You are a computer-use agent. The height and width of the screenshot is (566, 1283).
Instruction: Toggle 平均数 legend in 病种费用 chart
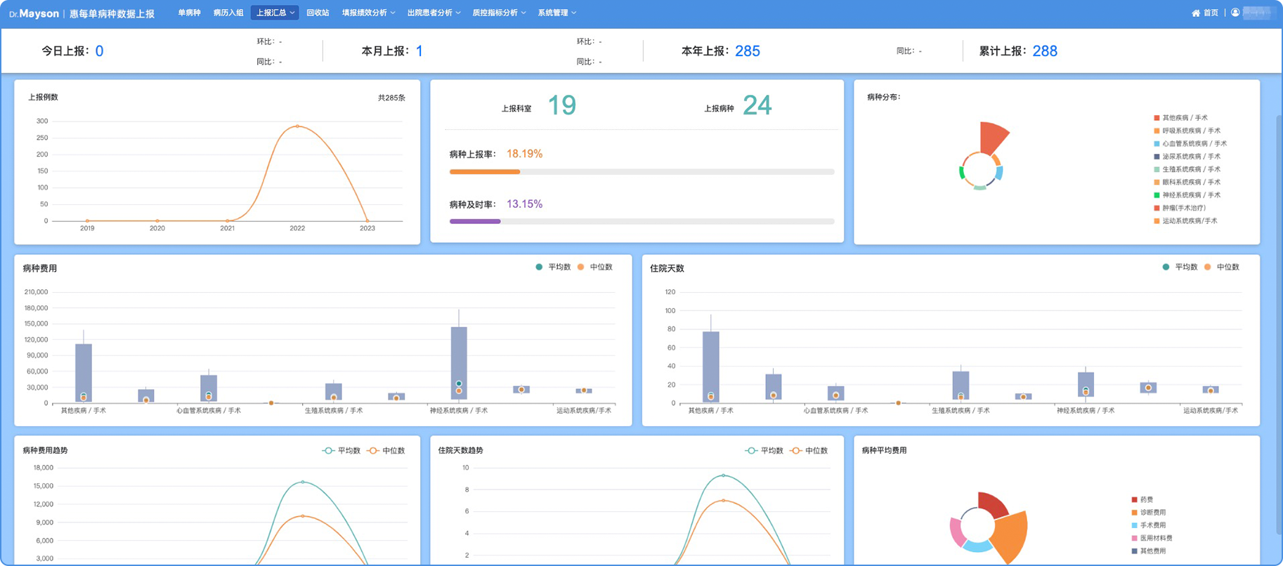tap(553, 267)
